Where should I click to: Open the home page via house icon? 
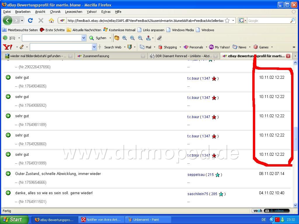tap(51, 20)
